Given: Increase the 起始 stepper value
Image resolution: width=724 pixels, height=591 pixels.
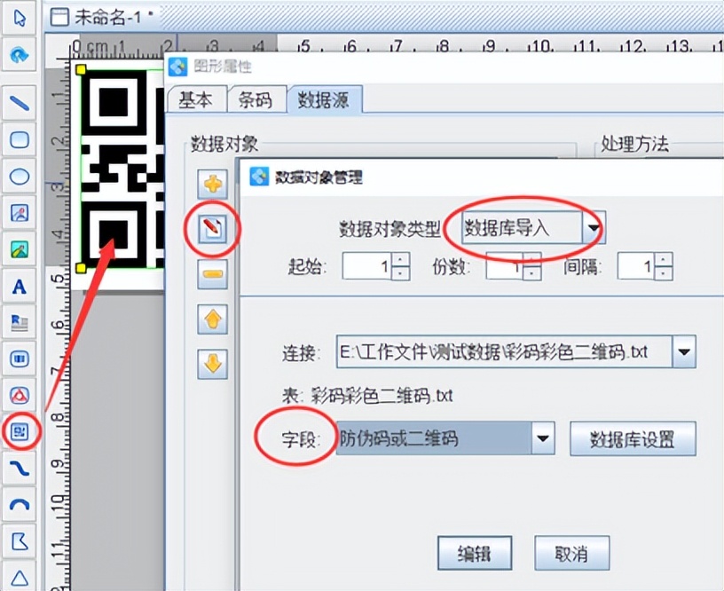Looking at the screenshot, I should 400,259.
